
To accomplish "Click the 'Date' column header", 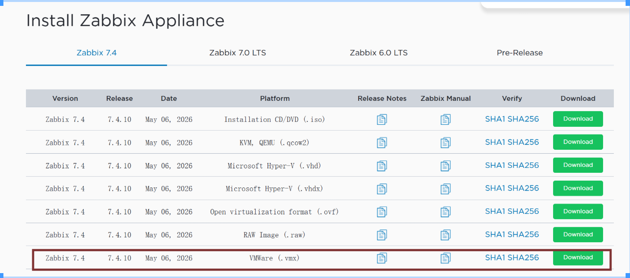I will (169, 98).
